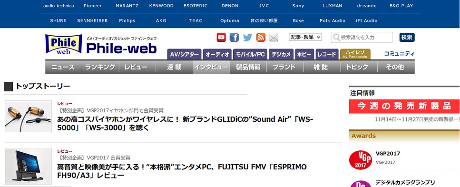Read the FUJITSU FMV ESPRIMO FH90/A3 headline

(182, 171)
